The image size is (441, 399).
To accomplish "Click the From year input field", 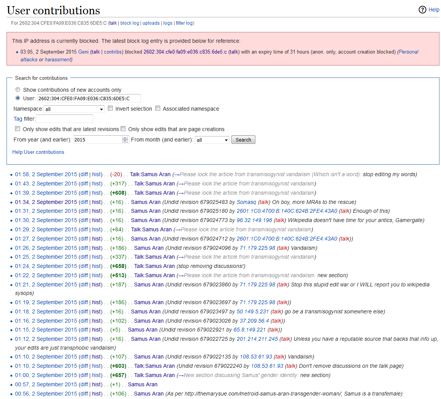I will click(97, 140).
